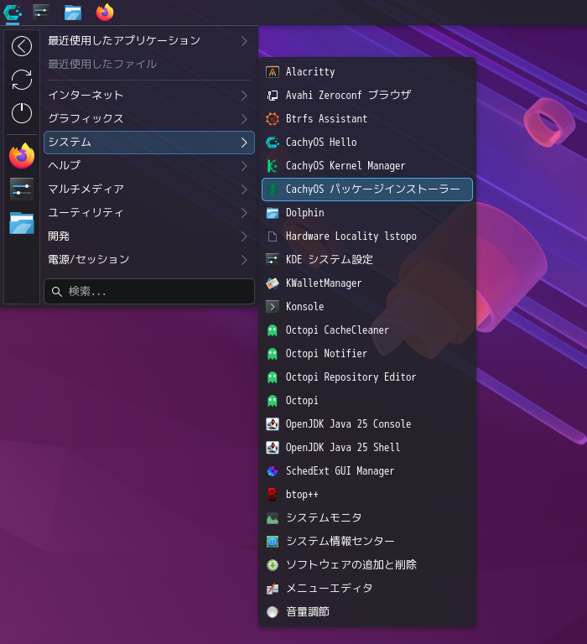Select ユーティリティ menu category
This screenshot has height=644, width=587.
pos(148,213)
